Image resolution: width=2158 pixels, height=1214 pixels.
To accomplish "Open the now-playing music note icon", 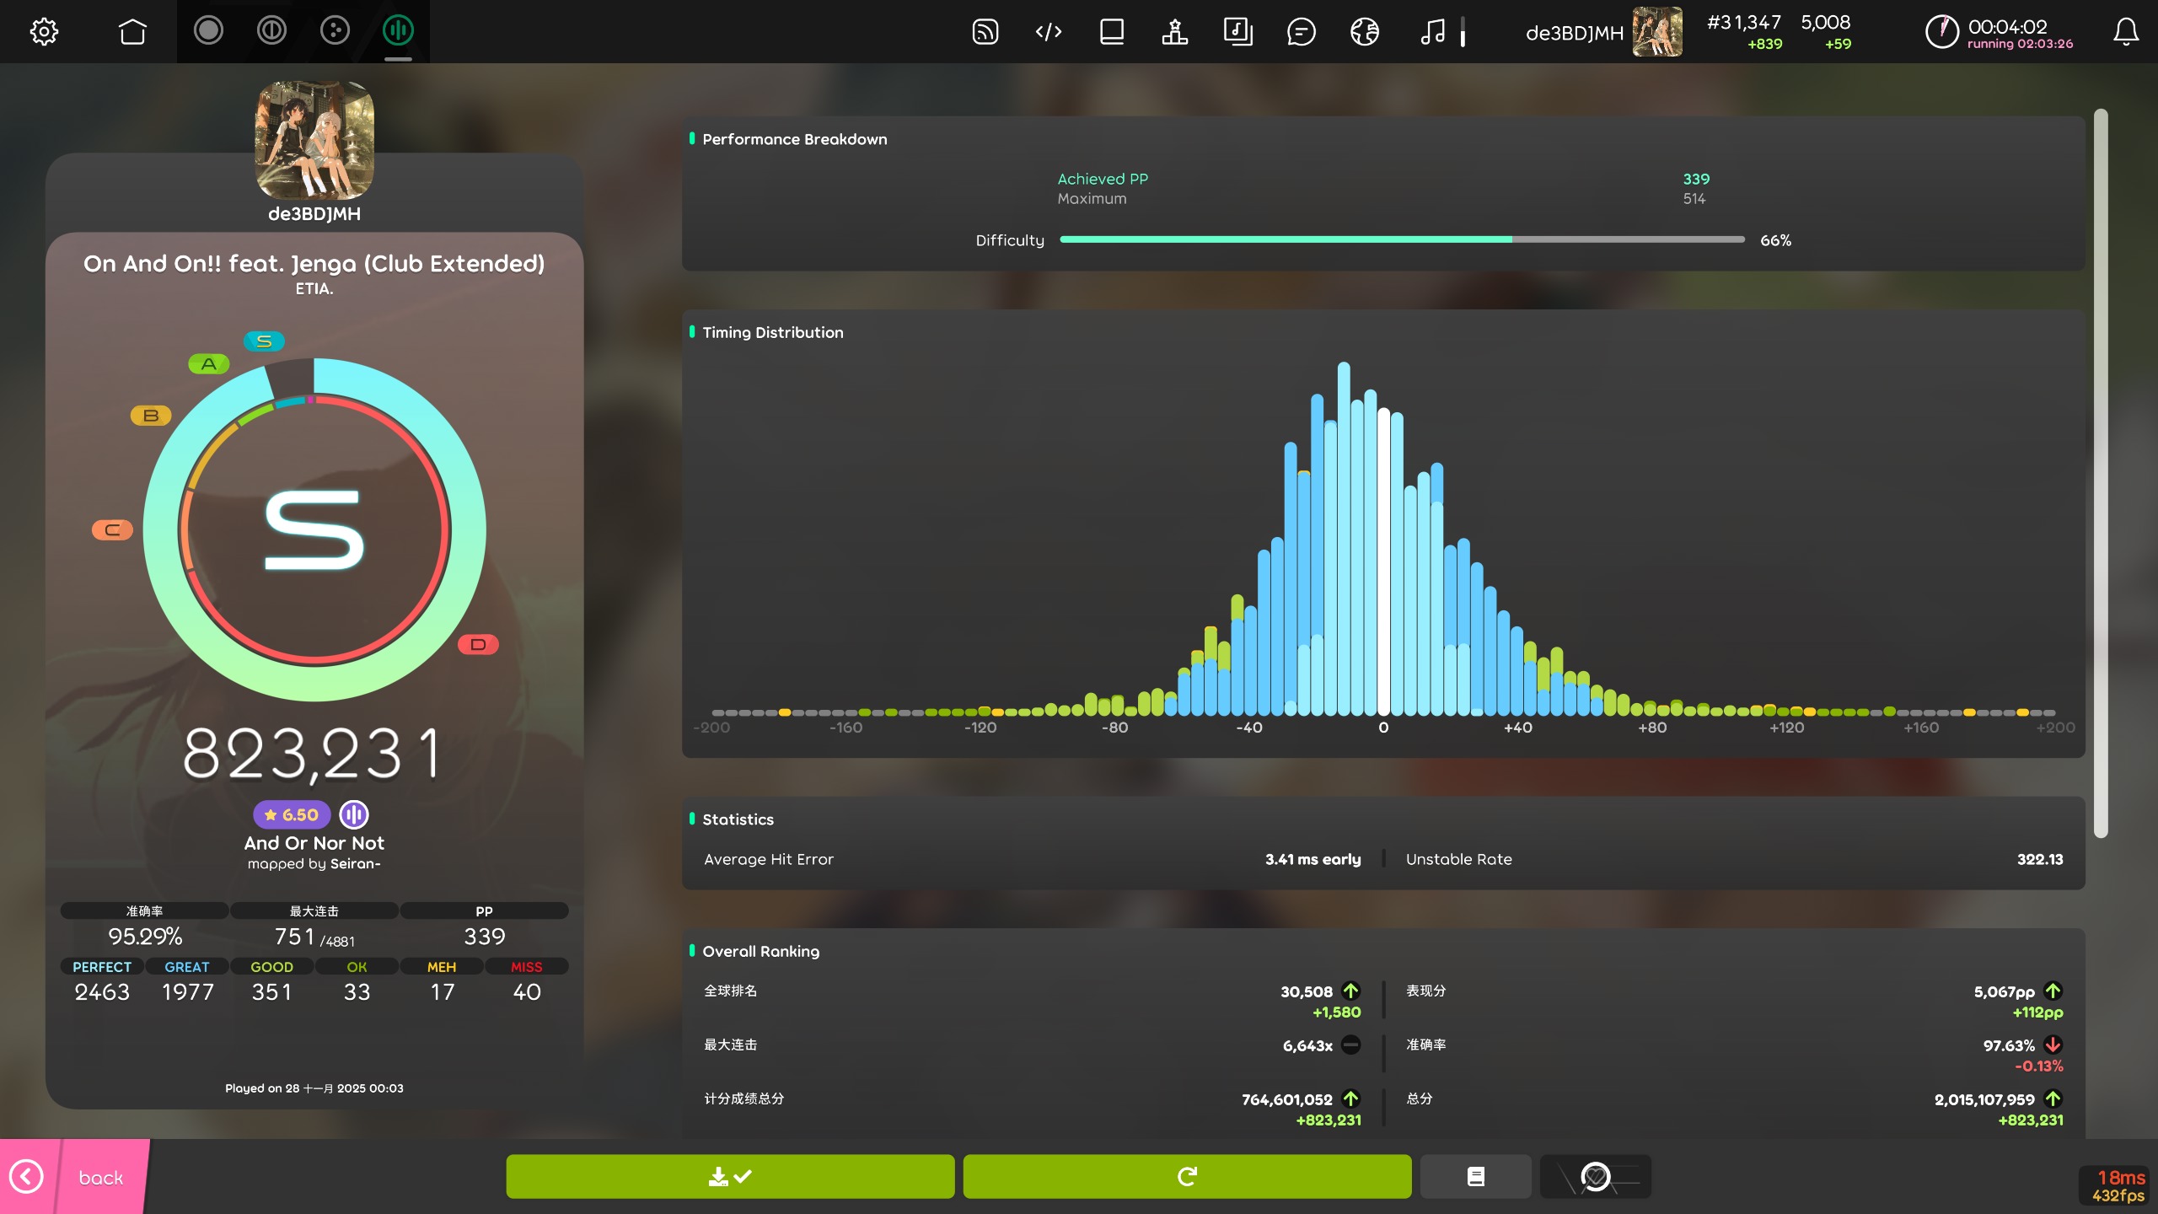I will pyautogui.click(x=1432, y=32).
